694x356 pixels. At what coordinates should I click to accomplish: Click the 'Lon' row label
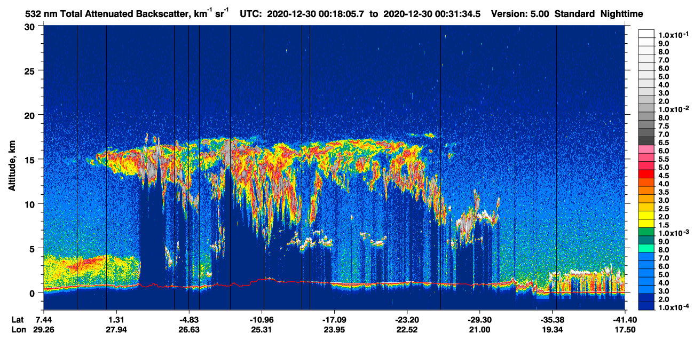[x=18, y=330]
